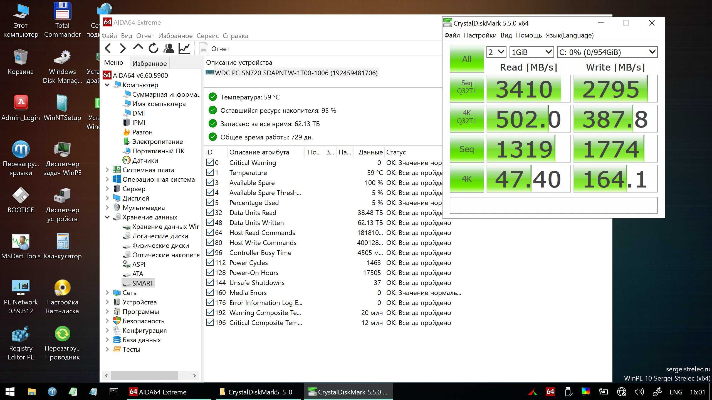
Task: Run the 4K Q32T1 benchmark button
Action: point(467,118)
